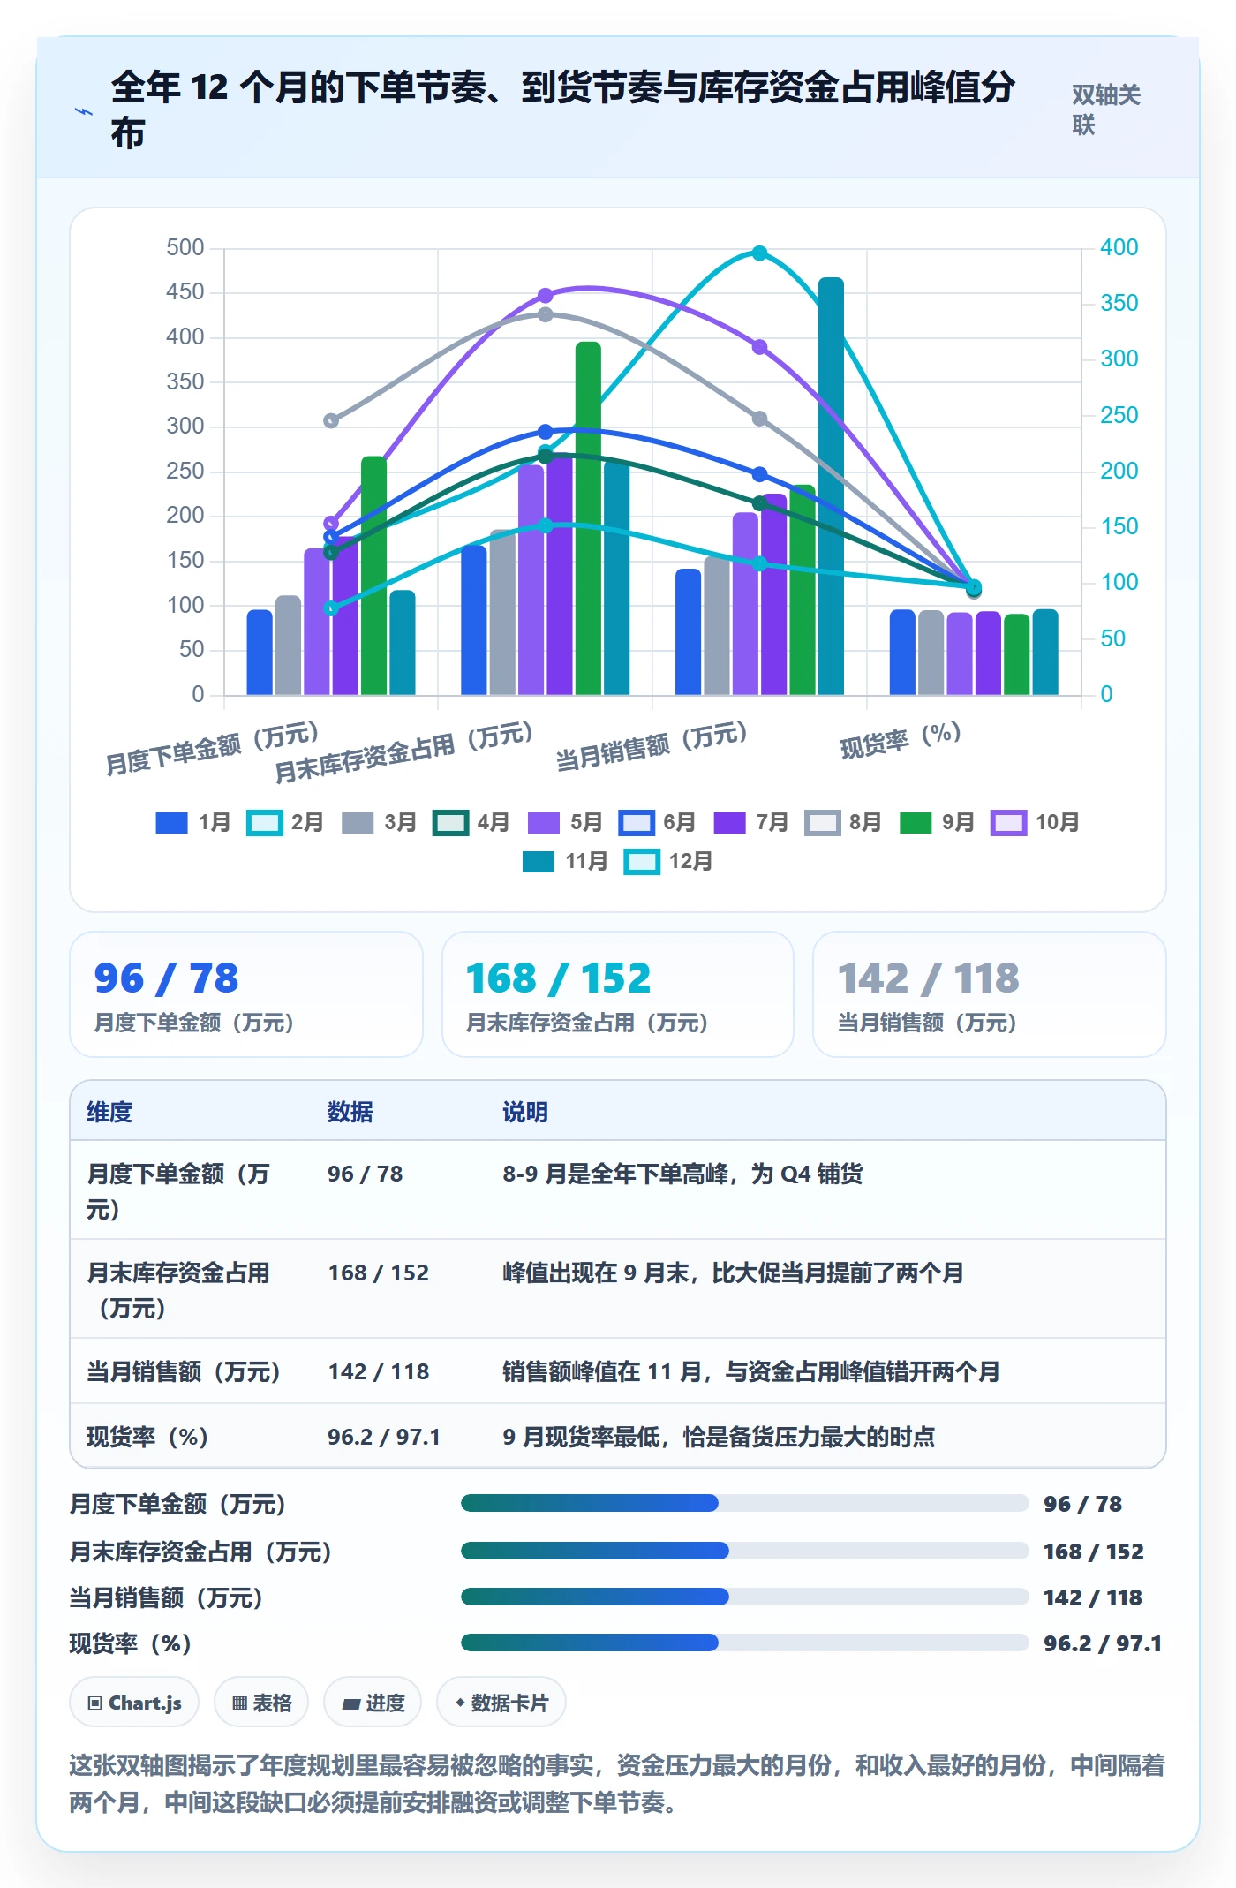This screenshot has width=1236, height=1888.
Task: Toggle the 4月 legend entry
Action: pos(471,823)
